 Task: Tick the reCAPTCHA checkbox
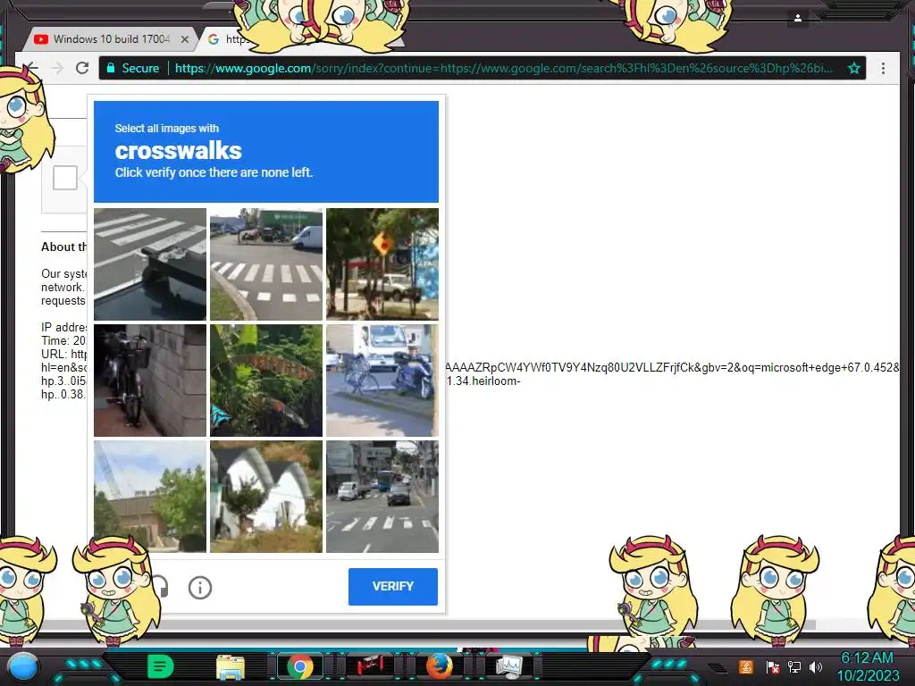click(64, 178)
